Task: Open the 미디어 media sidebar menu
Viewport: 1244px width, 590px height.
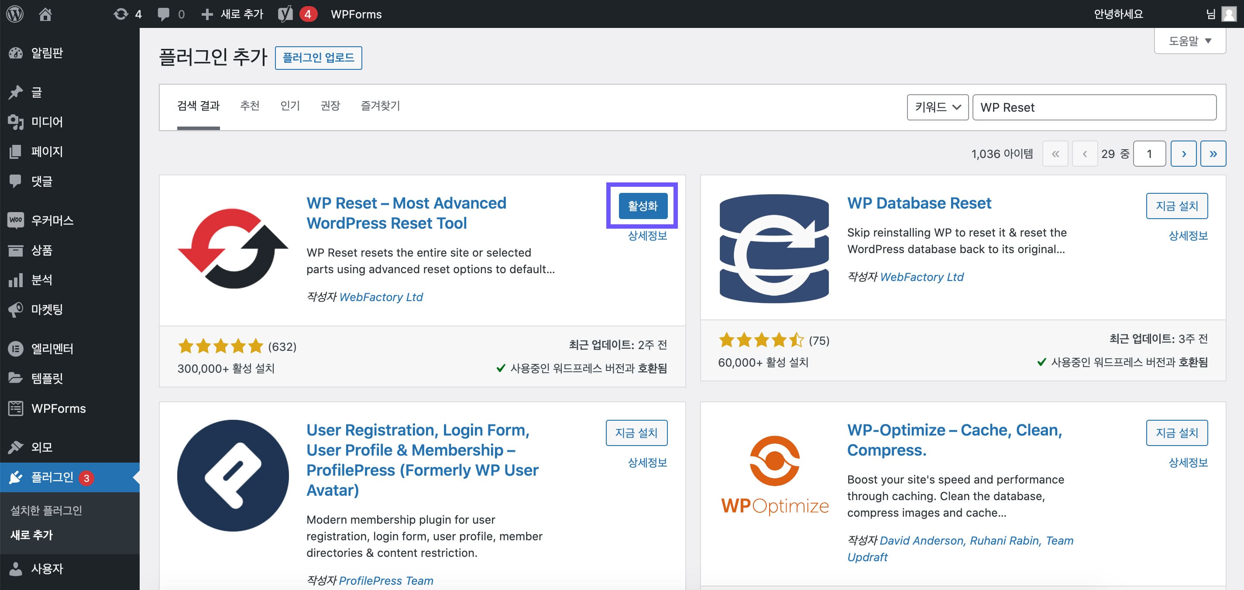Action: (47, 122)
